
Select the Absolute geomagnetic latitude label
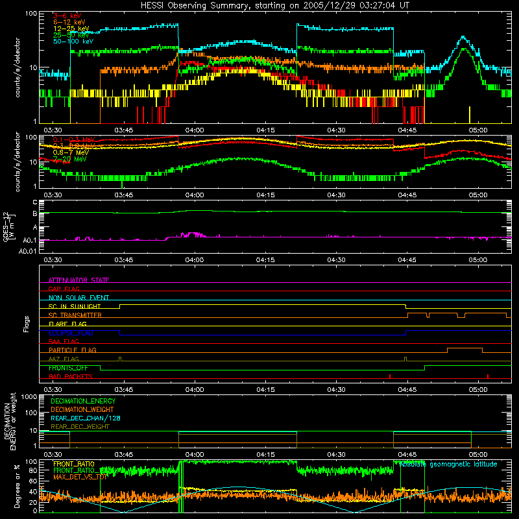click(x=448, y=464)
